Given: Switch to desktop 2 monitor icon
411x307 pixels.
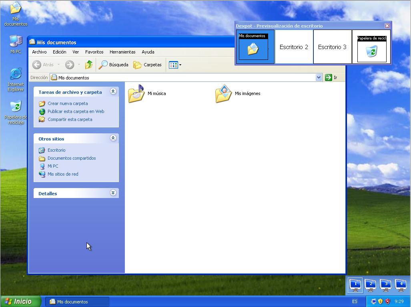Looking at the screenshot, I should tap(371, 285).
